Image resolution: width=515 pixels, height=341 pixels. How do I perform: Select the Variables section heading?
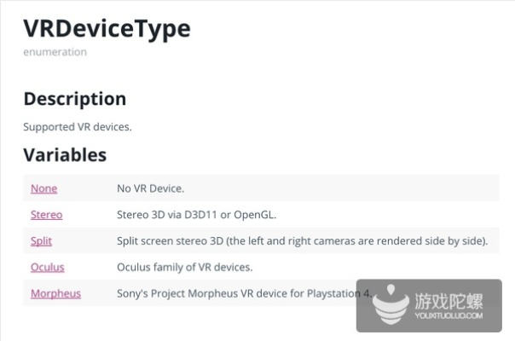[x=65, y=155]
